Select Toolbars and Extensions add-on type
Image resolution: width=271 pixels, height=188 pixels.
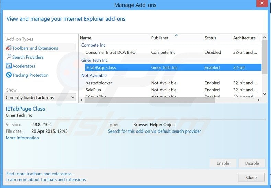(40, 48)
